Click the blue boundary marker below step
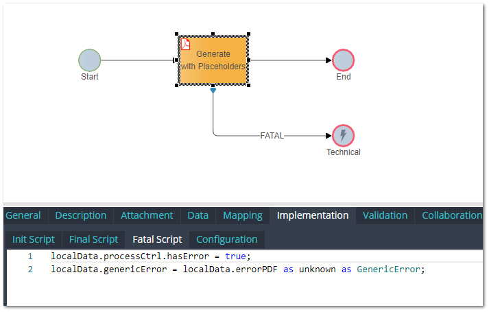 tap(213, 91)
